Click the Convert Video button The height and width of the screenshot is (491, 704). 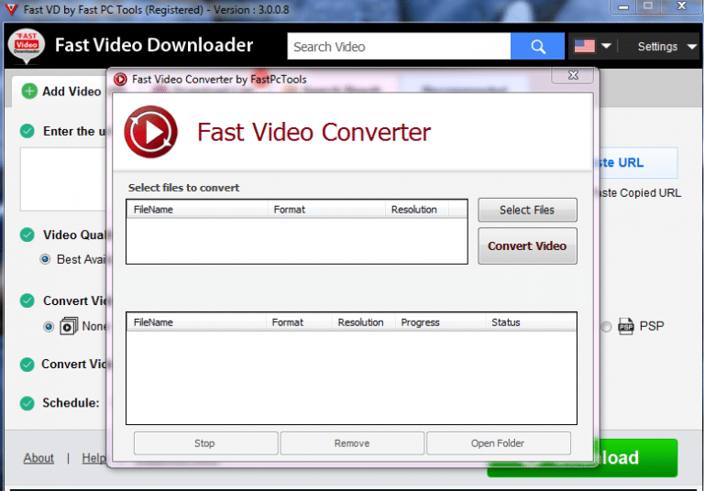click(527, 245)
